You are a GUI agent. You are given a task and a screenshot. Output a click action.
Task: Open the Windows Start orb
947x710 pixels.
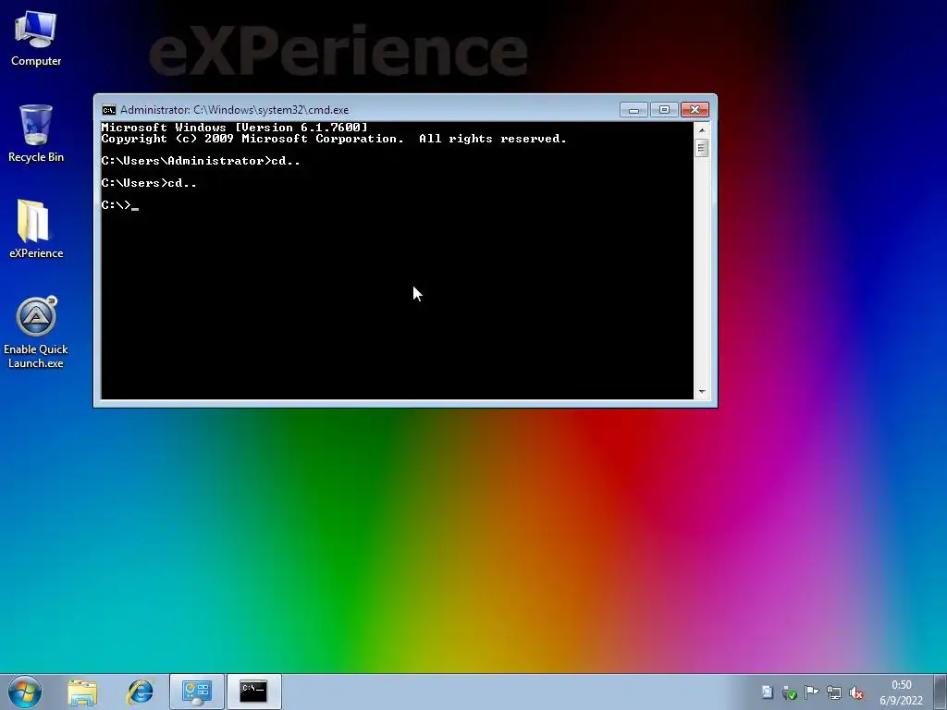pyautogui.click(x=25, y=692)
